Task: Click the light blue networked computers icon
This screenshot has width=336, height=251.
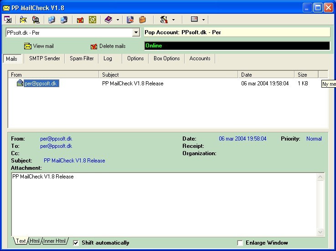Action: [52, 20]
